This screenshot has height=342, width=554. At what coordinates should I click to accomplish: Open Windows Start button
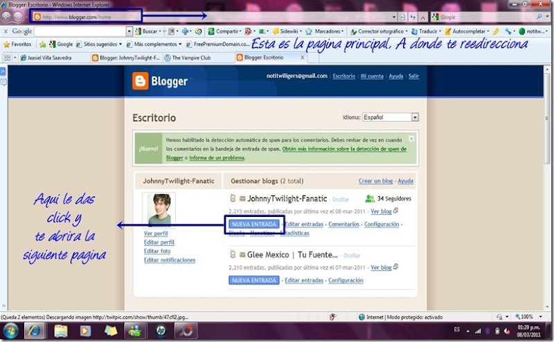(10, 331)
